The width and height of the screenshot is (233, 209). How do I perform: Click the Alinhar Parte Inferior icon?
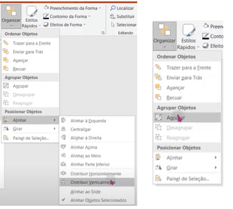point(64,164)
